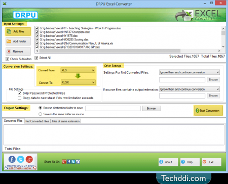Switch to the Converted Files tab
228x184 pixels.
coord(13,121)
